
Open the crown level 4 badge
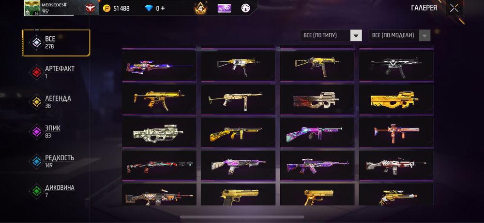coord(201,8)
